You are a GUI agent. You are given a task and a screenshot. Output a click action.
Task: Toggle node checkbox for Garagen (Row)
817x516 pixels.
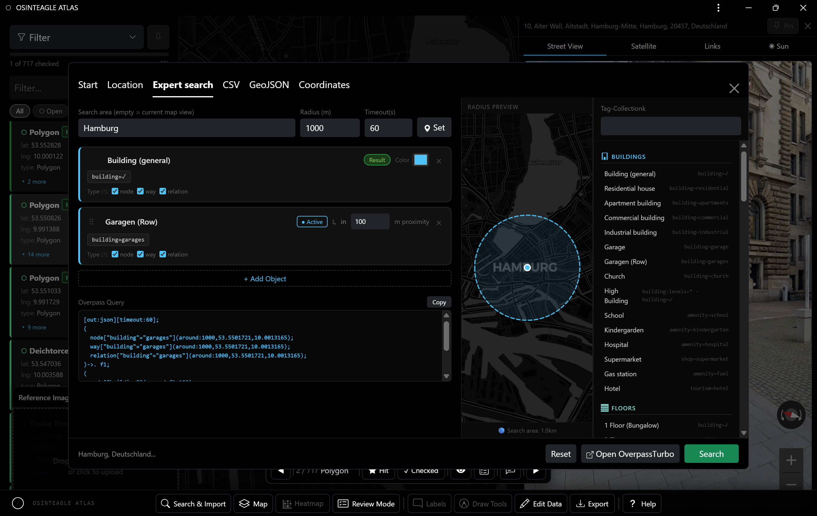[x=115, y=254]
